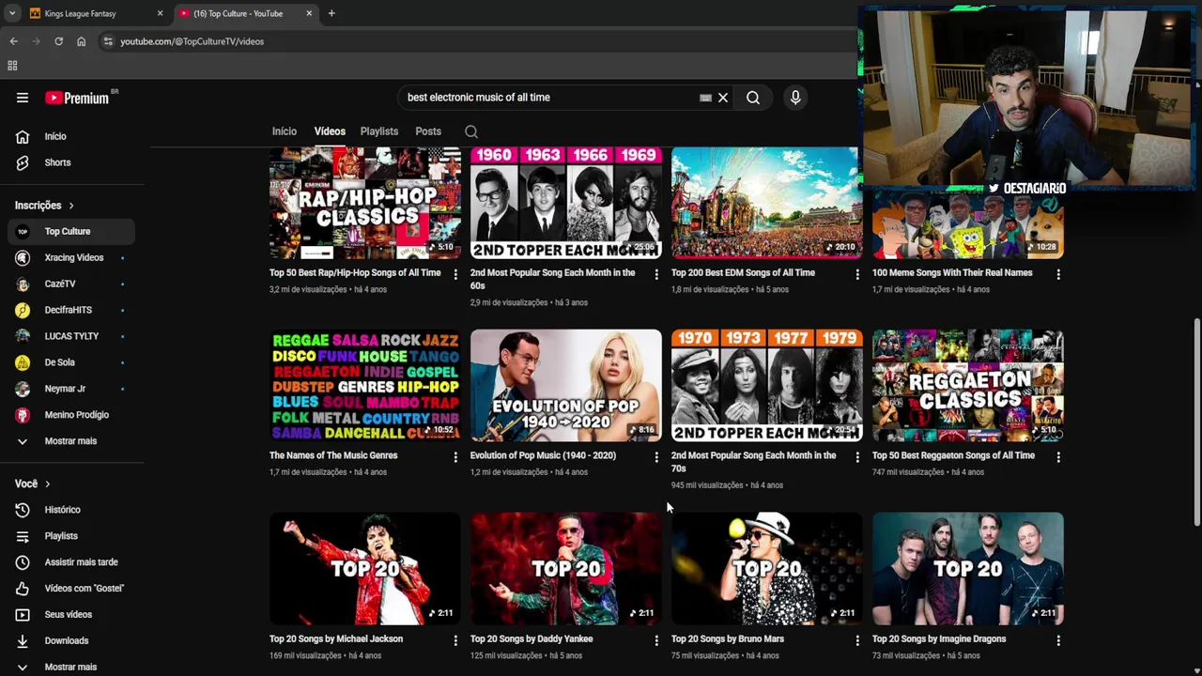Play Rap/Hip-Hop Classics thumbnail video
Image resolution: width=1202 pixels, height=676 pixels.
click(x=365, y=203)
